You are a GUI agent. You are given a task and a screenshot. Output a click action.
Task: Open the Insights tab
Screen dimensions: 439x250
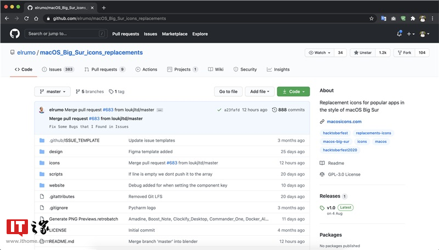pyautogui.click(x=278, y=69)
